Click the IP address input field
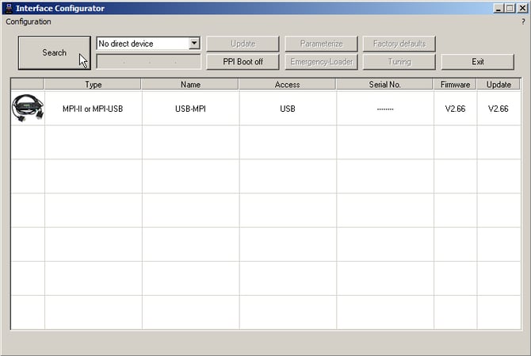531x356 pixels. click(x=148, y=62)
